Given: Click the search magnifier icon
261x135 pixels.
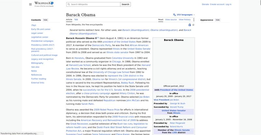Looking at the screenshot, I should [69, 4].
